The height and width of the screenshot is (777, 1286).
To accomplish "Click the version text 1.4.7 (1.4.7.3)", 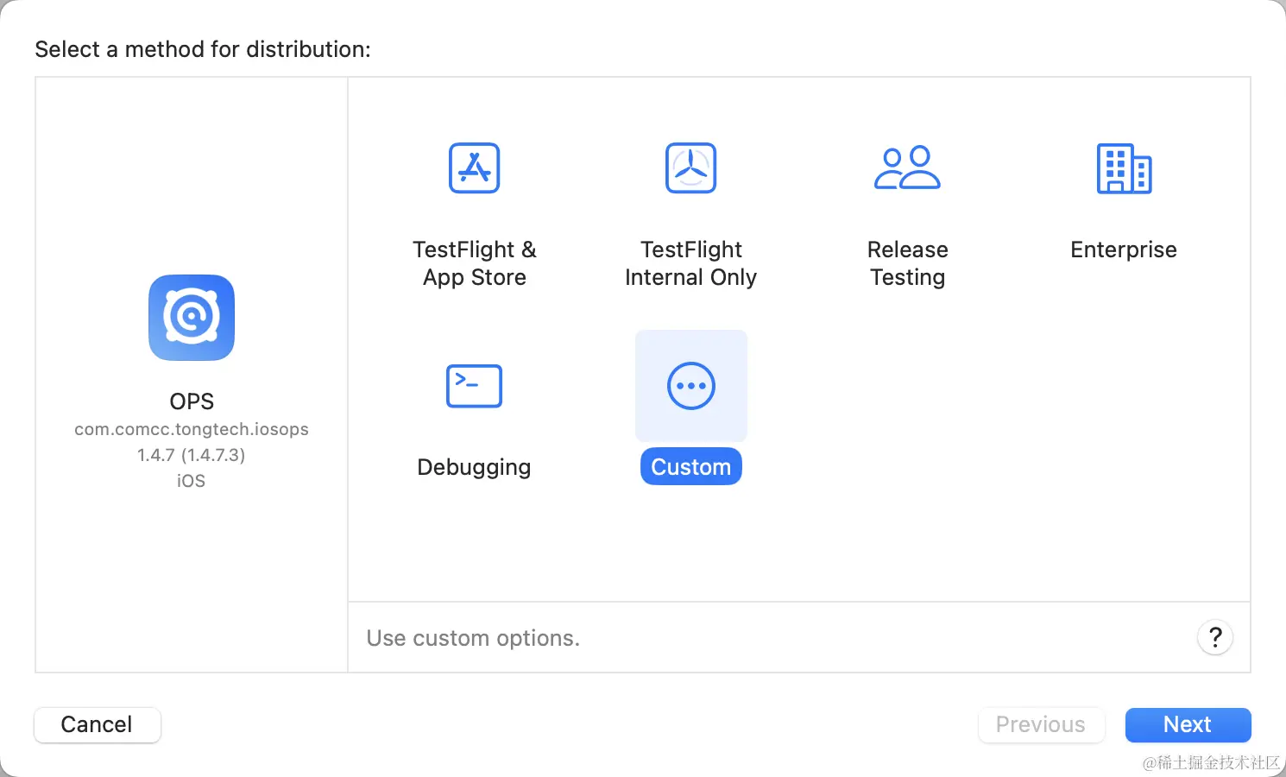I will [192, 455].
